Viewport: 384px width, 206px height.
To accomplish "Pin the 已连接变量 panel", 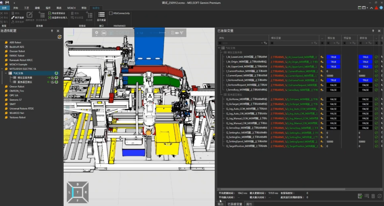I will (373, 31).
